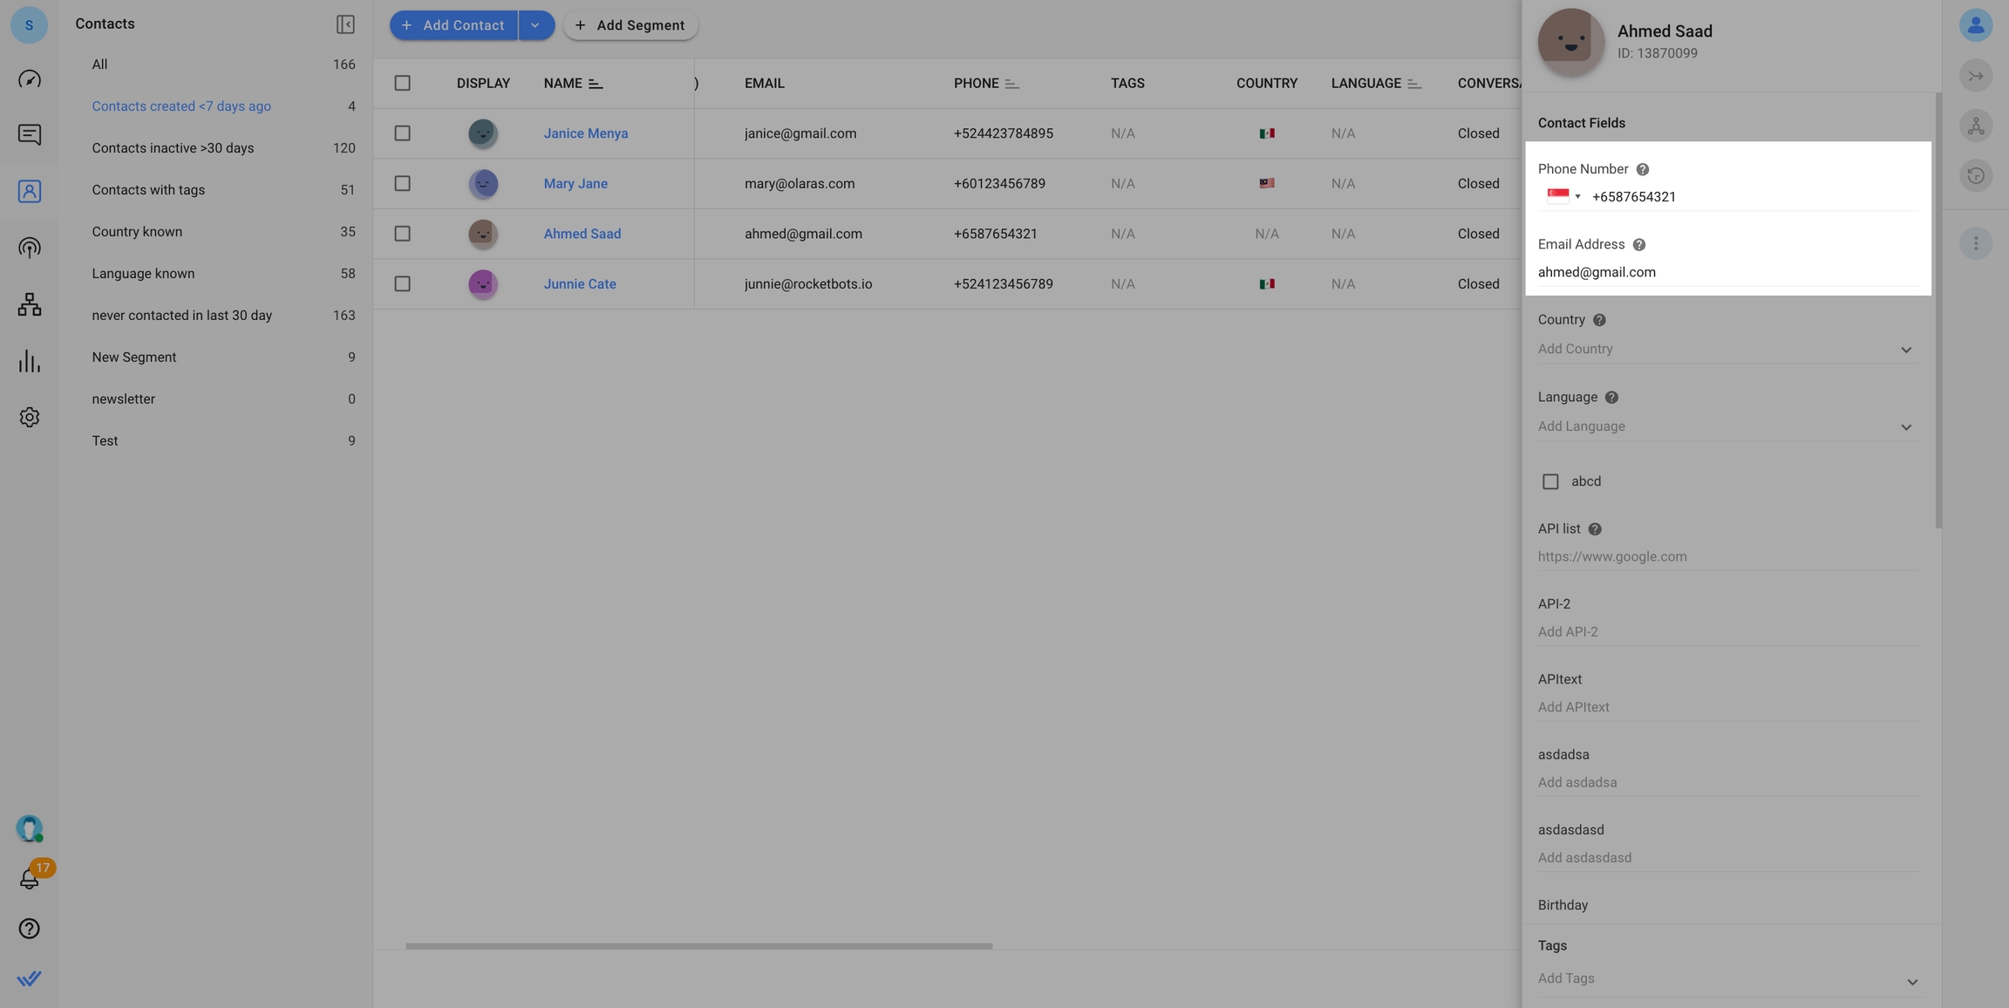Screen dimensions: 2009x1008
Task: Click the Add Segment button
Action: (x=630, y=25)
